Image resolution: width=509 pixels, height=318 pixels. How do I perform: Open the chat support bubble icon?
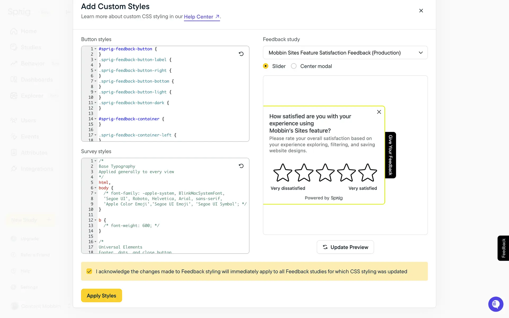[x=495, y=304]
